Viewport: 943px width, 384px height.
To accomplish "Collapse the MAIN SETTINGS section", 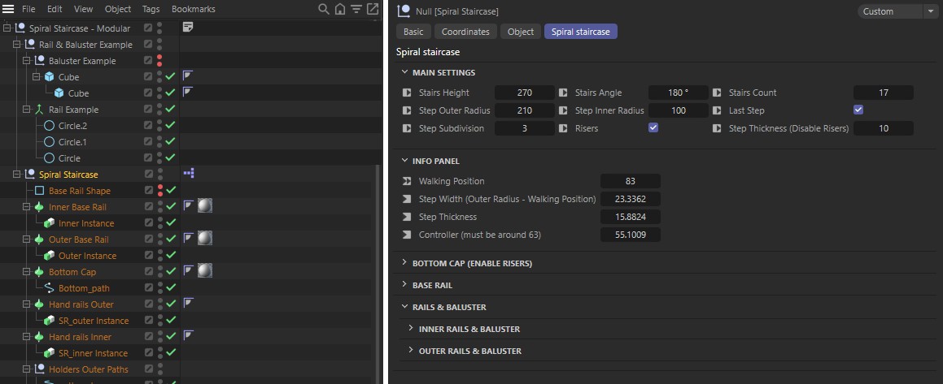I will (x=404, y=72).
